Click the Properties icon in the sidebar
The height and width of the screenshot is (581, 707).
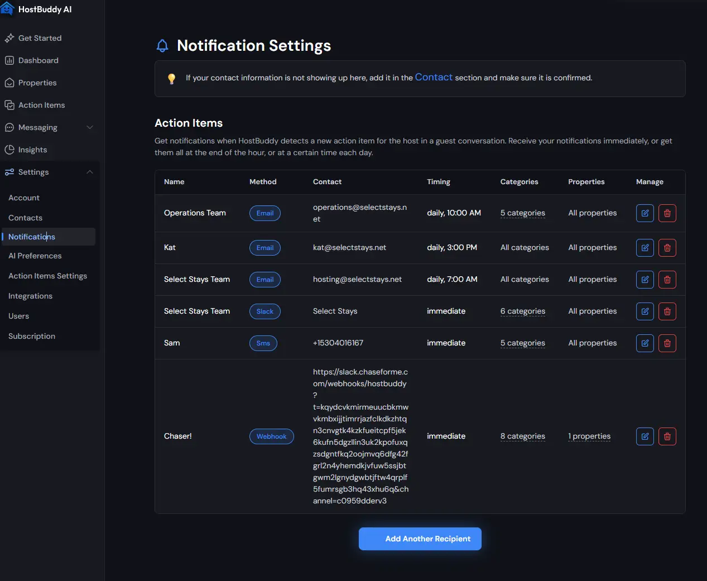pyautogui.click(x=10, y=83)
